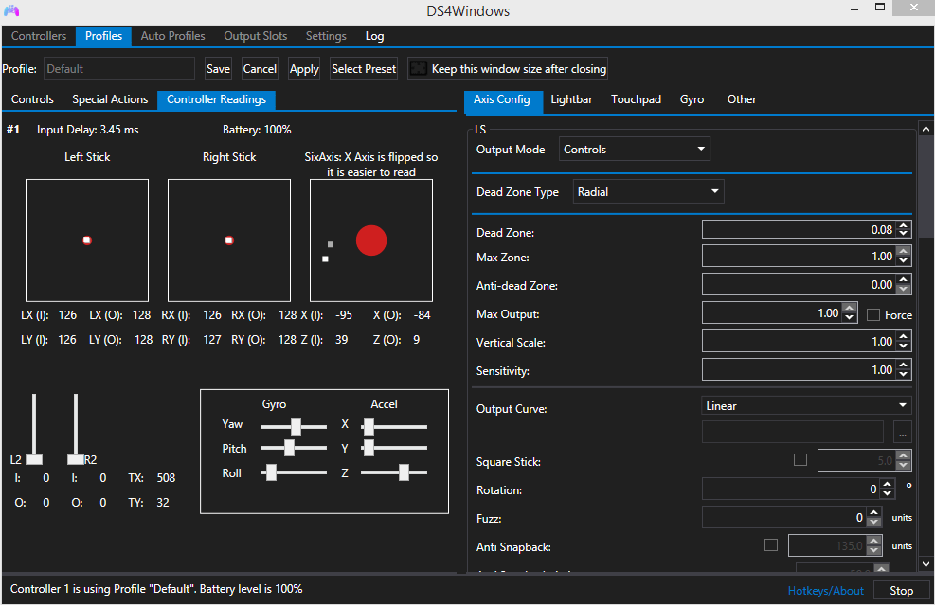Click the Gyro Yaw slider handle
935x605 pixels.
(296, 427)
